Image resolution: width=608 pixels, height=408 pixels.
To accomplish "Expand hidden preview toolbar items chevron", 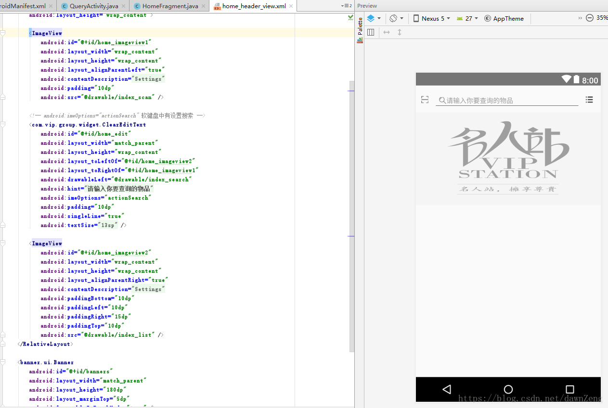I will (x=580, y=18).
